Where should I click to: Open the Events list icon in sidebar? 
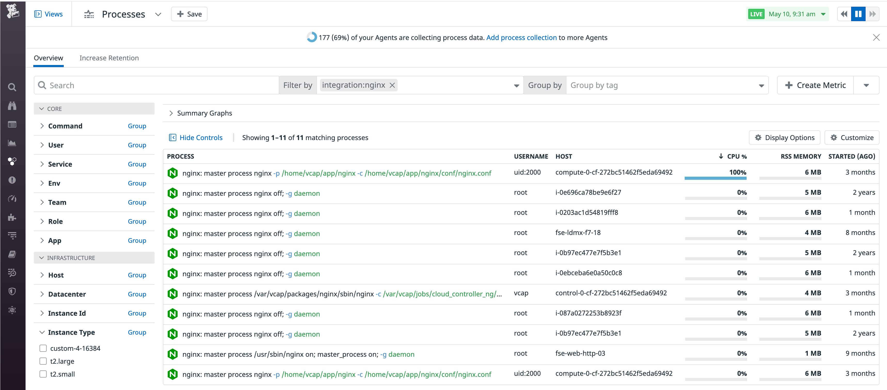click(x=12, y=124)
